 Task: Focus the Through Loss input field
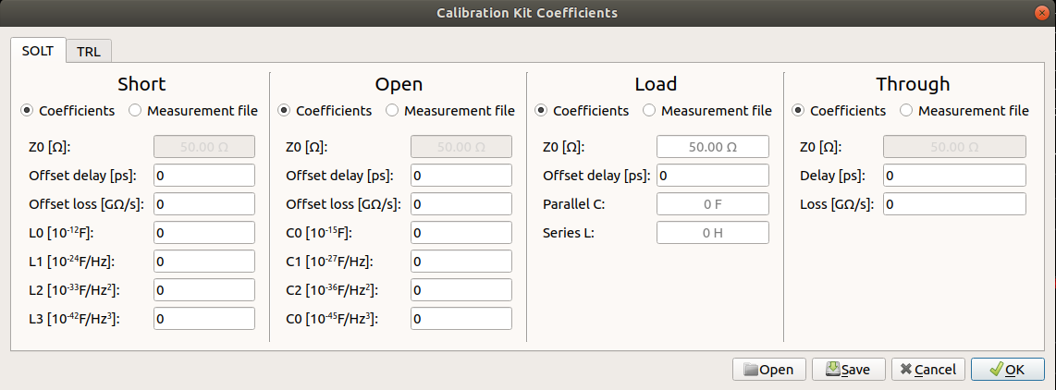coord(954,204)
